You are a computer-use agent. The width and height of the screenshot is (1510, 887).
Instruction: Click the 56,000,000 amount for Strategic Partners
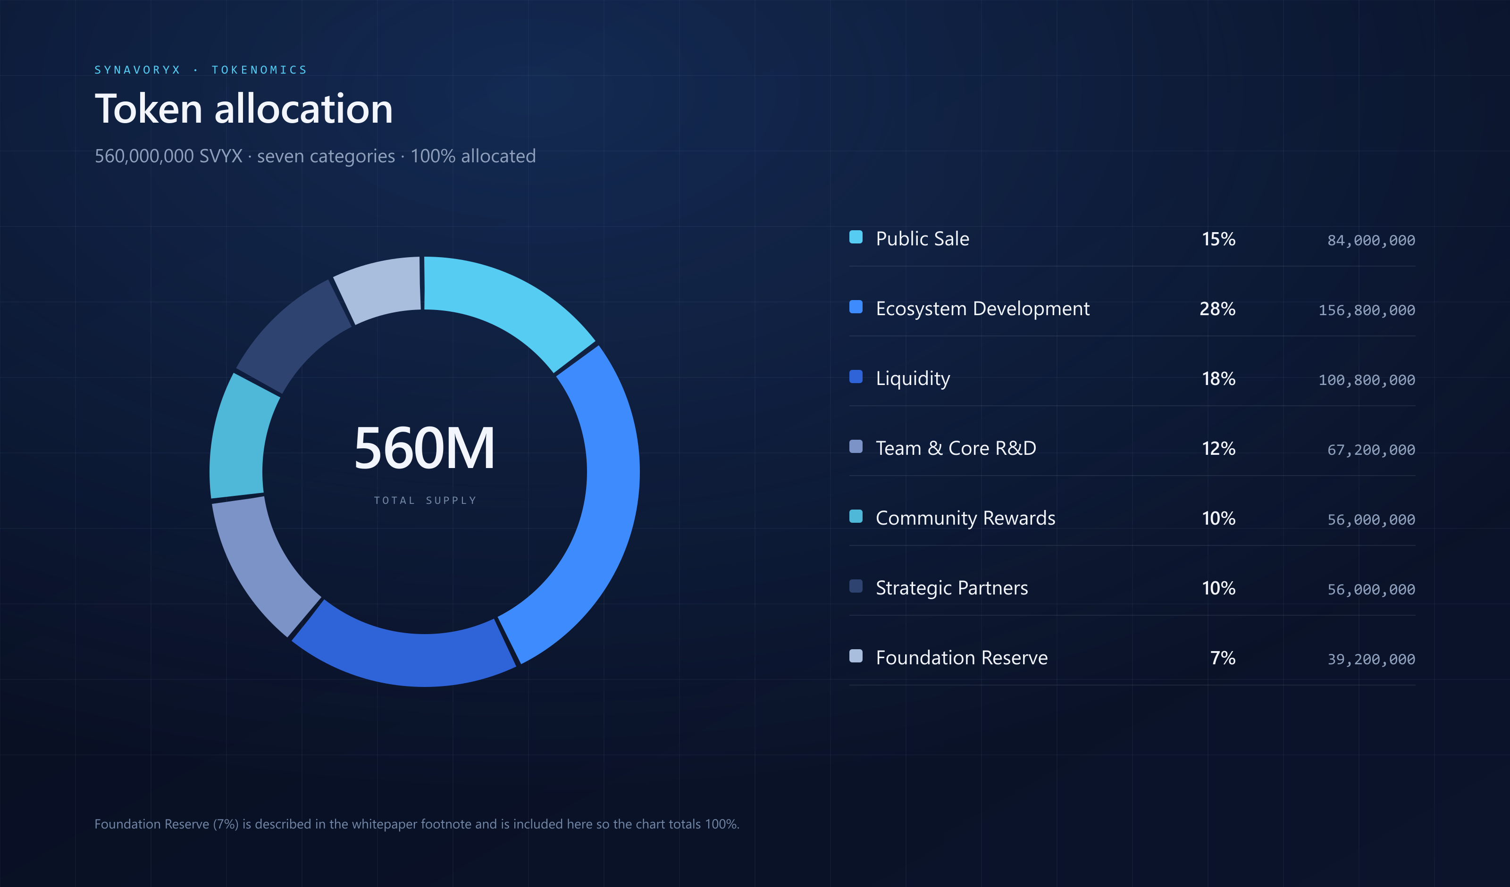point(1371,590)
